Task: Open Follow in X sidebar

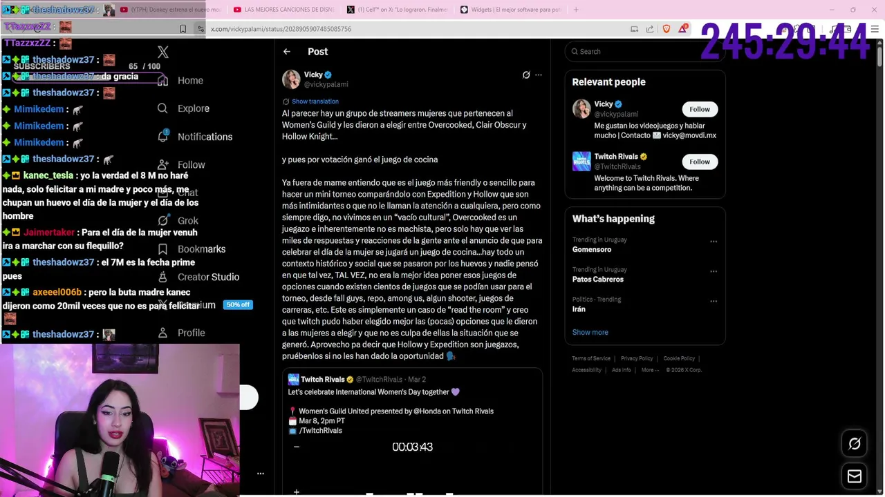Action: pyautogui.click(x=181, y=165)
